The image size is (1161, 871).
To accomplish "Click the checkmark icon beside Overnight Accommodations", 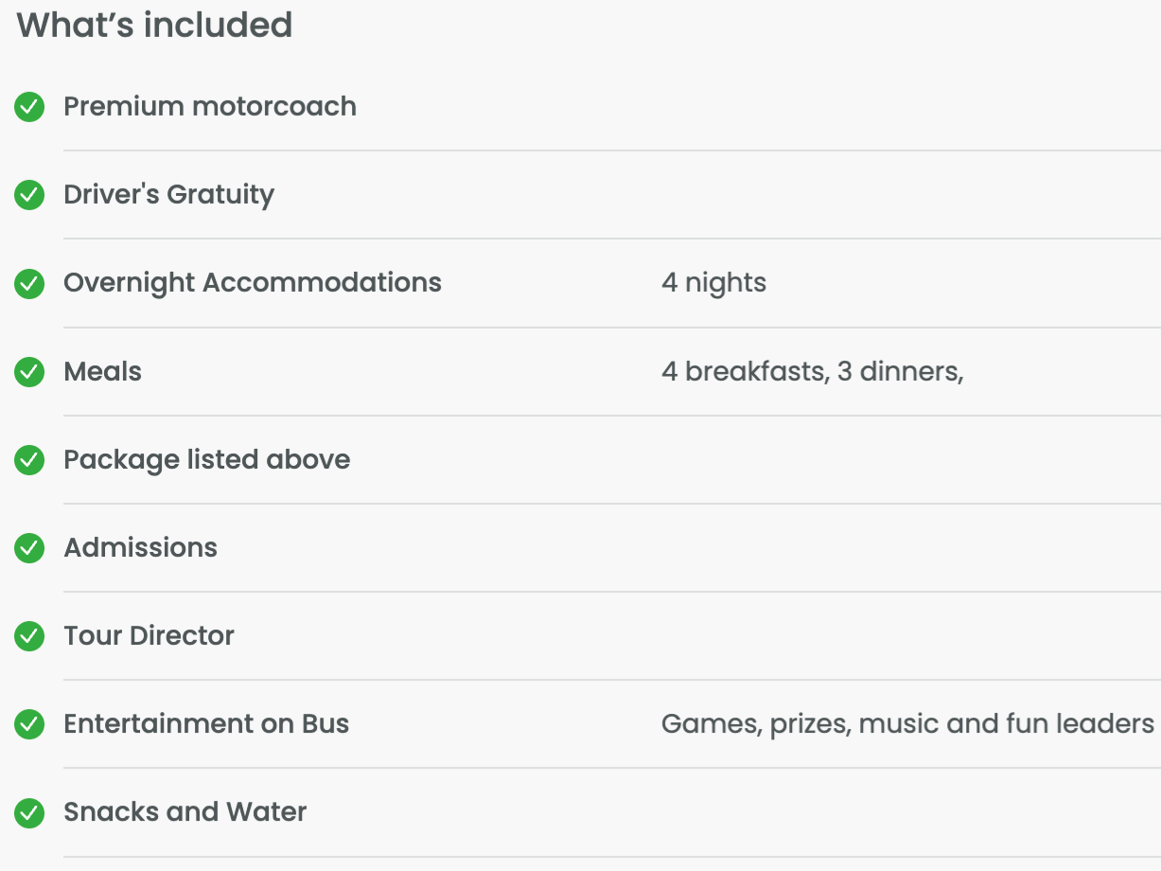I will pyautogui.click(x=29, y=283).
